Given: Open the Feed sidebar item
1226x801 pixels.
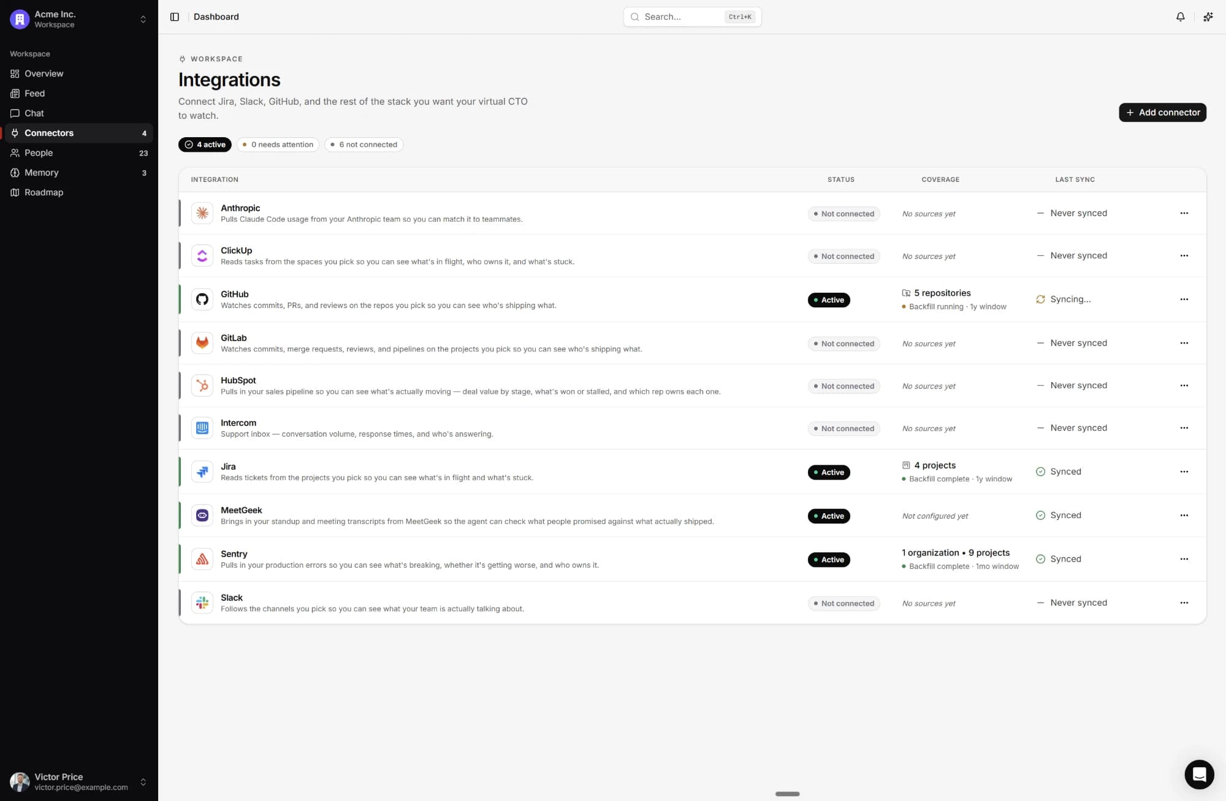Looking at the screenshot, I should (79, 93).
